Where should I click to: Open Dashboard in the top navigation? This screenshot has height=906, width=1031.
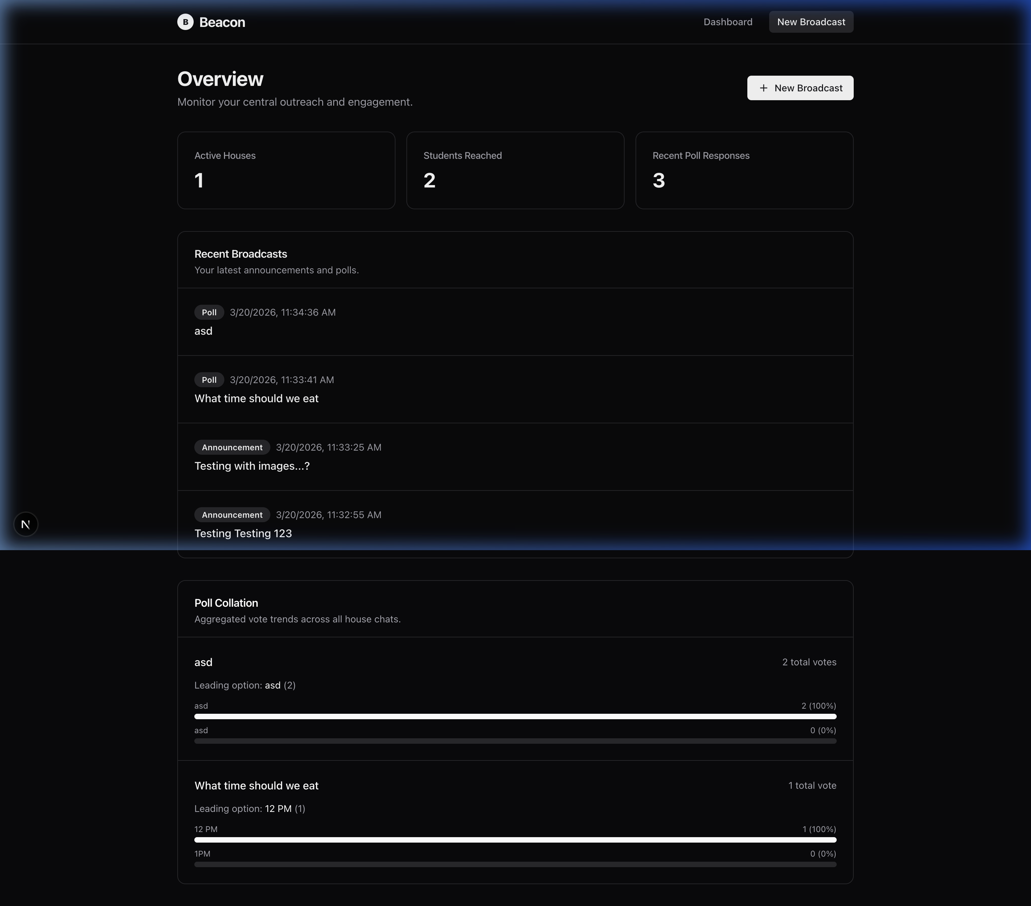pos(727,22)
